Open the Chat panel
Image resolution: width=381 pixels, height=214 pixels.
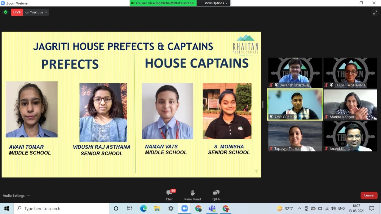click(169, 195)
